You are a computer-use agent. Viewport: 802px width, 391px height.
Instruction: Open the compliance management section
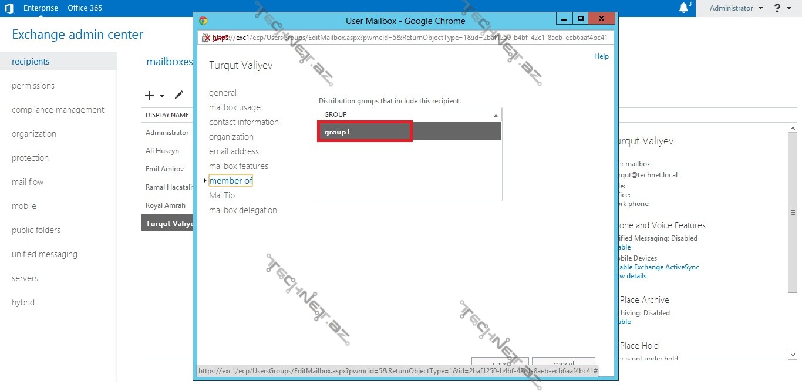click(58, 110)
